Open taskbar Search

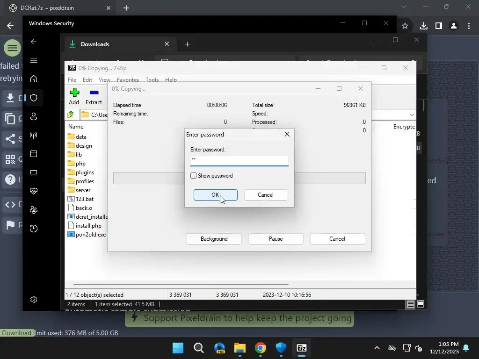coord(198,348)
